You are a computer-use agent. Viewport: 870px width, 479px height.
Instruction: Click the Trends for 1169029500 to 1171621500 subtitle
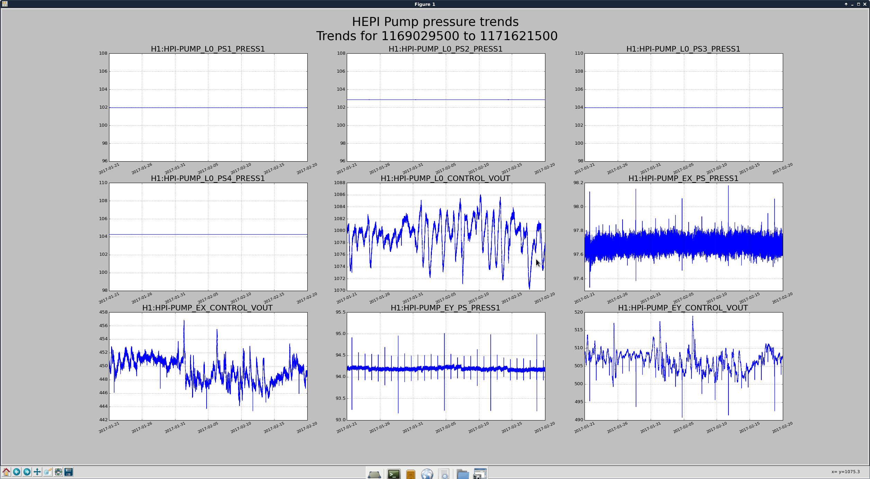[437, 36]
